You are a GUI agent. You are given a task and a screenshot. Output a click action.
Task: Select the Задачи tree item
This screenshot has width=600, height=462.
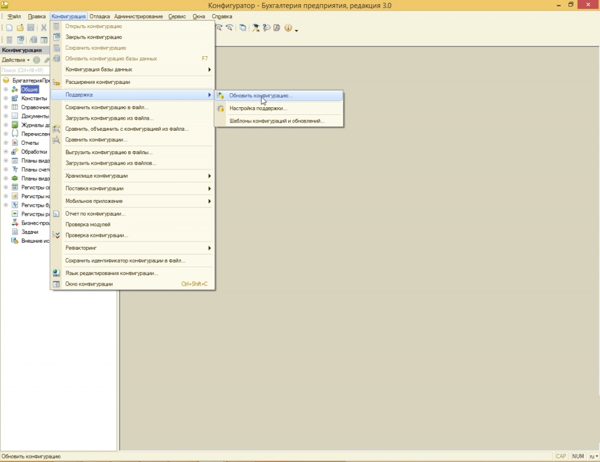pos(30,232)
